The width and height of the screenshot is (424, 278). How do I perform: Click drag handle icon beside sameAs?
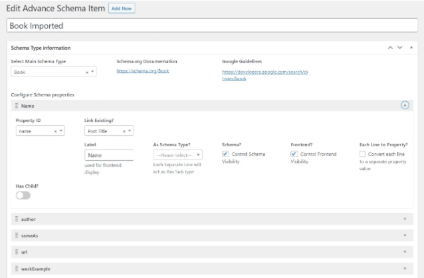coord(16,236)
